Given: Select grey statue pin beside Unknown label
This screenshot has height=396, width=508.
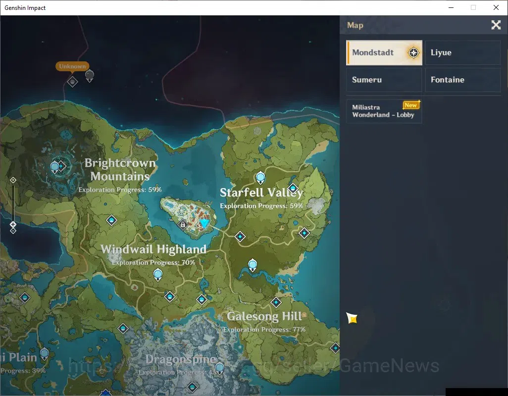Looking at the screenshot, I should coord(90,76).
